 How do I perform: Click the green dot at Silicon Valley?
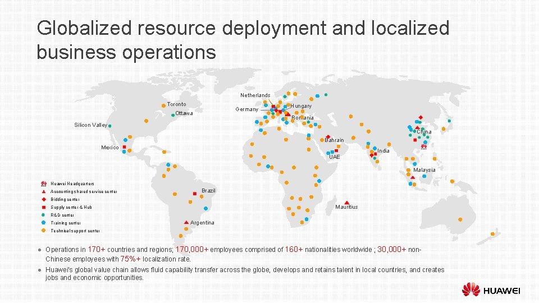click(109, 126)
